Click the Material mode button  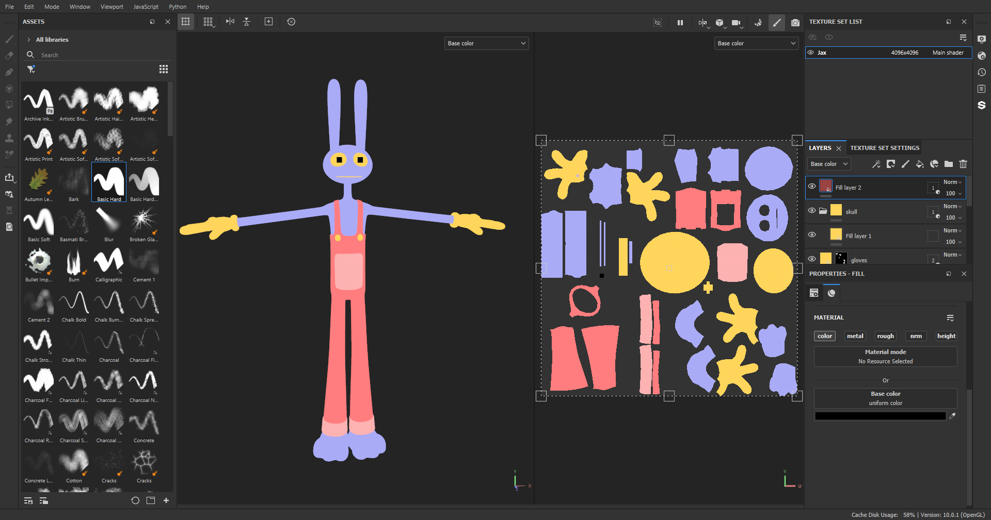[886, 357]
